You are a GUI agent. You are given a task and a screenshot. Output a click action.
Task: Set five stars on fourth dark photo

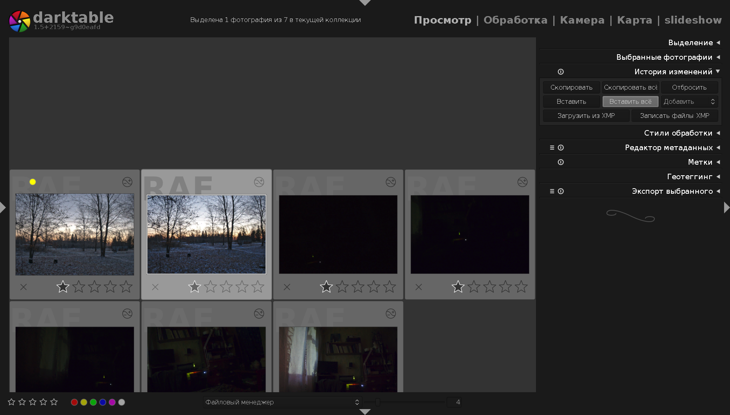click(x=521, y=286)
